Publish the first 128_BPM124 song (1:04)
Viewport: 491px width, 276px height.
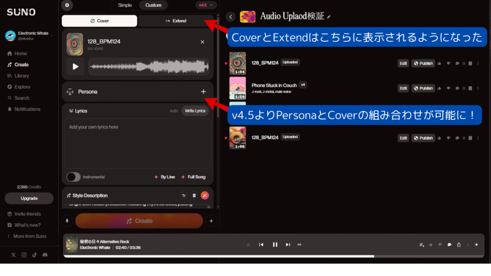(x=423, y=64)
